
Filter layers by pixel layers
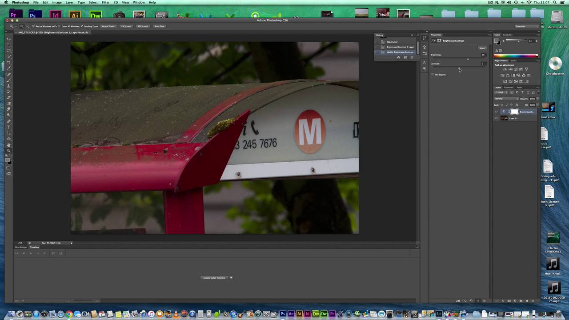click(512, 92)
